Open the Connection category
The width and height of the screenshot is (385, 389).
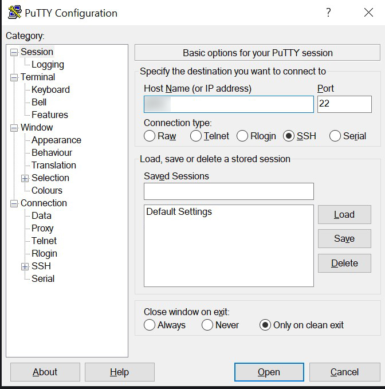pos(44,203)
